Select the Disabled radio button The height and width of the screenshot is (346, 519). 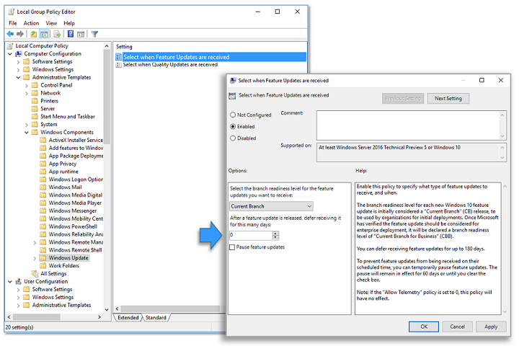(x=233, y=138)
